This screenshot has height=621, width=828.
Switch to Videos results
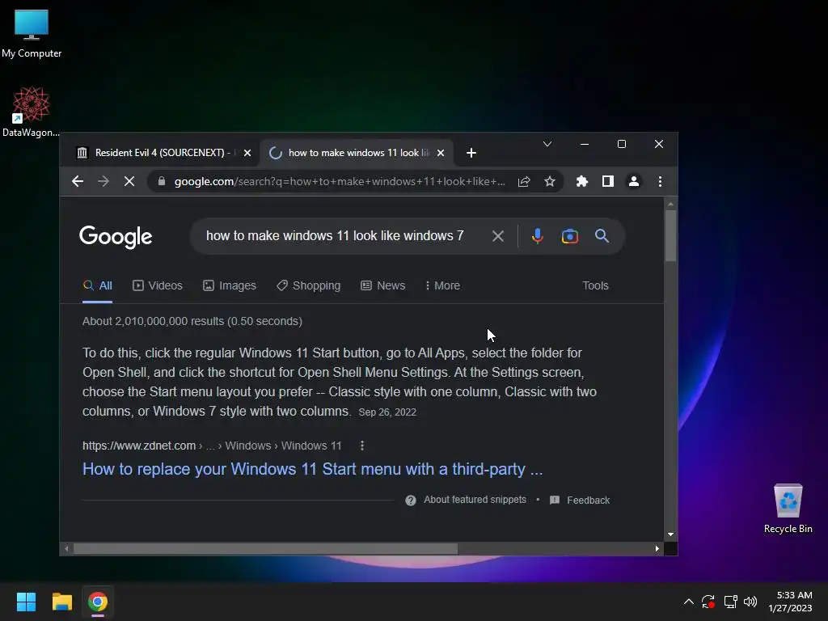coord(158,285)
